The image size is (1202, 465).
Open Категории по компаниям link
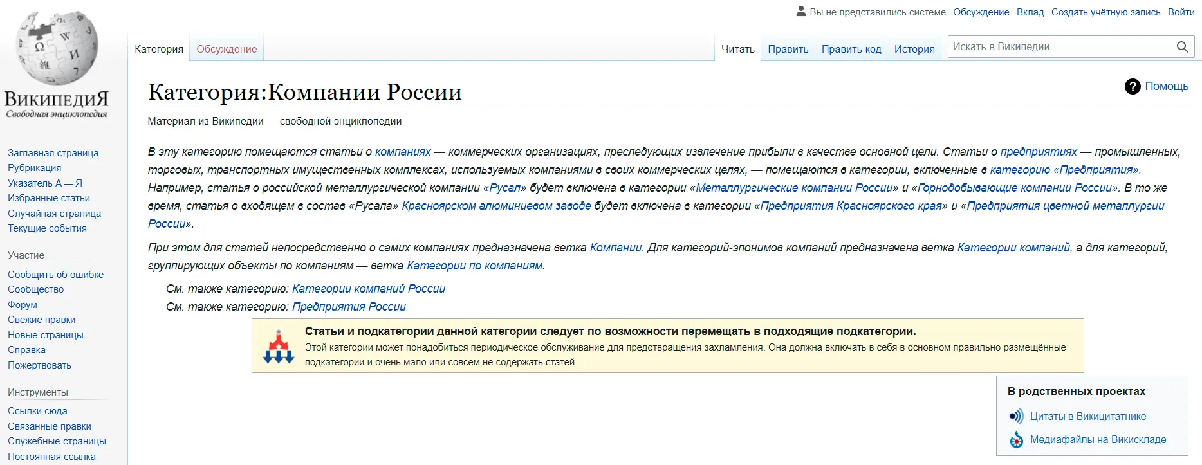point(475,266)
